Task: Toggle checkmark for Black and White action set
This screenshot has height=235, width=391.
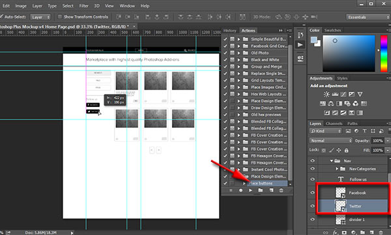Action: click(225, 59)
